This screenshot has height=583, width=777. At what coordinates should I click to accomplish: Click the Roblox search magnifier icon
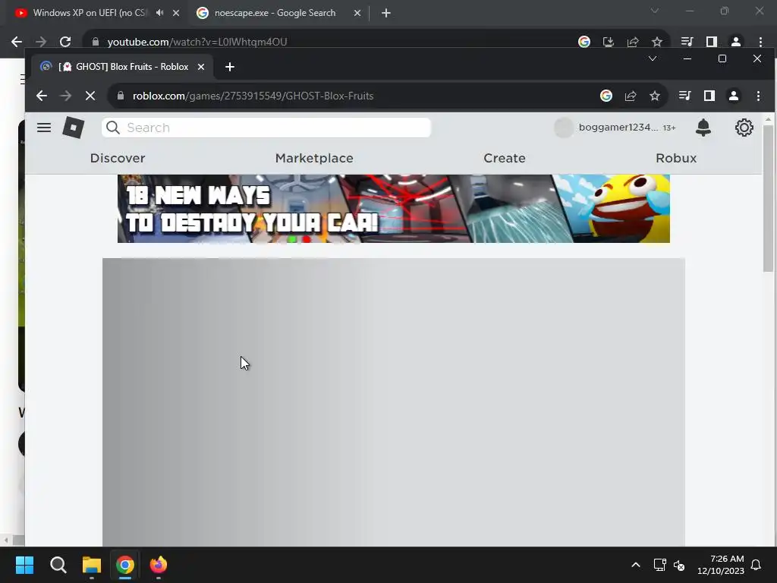[113, 128]
